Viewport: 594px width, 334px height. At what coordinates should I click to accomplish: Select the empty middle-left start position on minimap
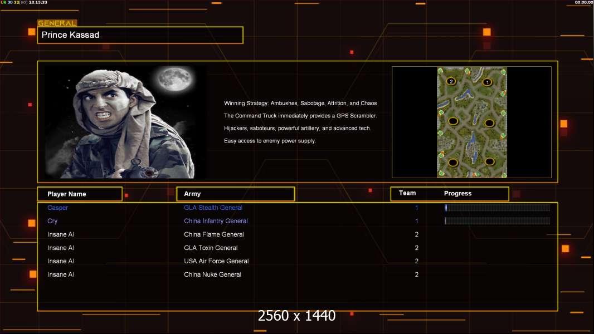tap(453, 121)
